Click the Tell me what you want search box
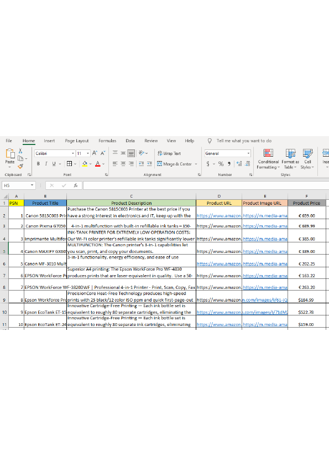This screenshot has height=466, width=329. coord(244,141)
